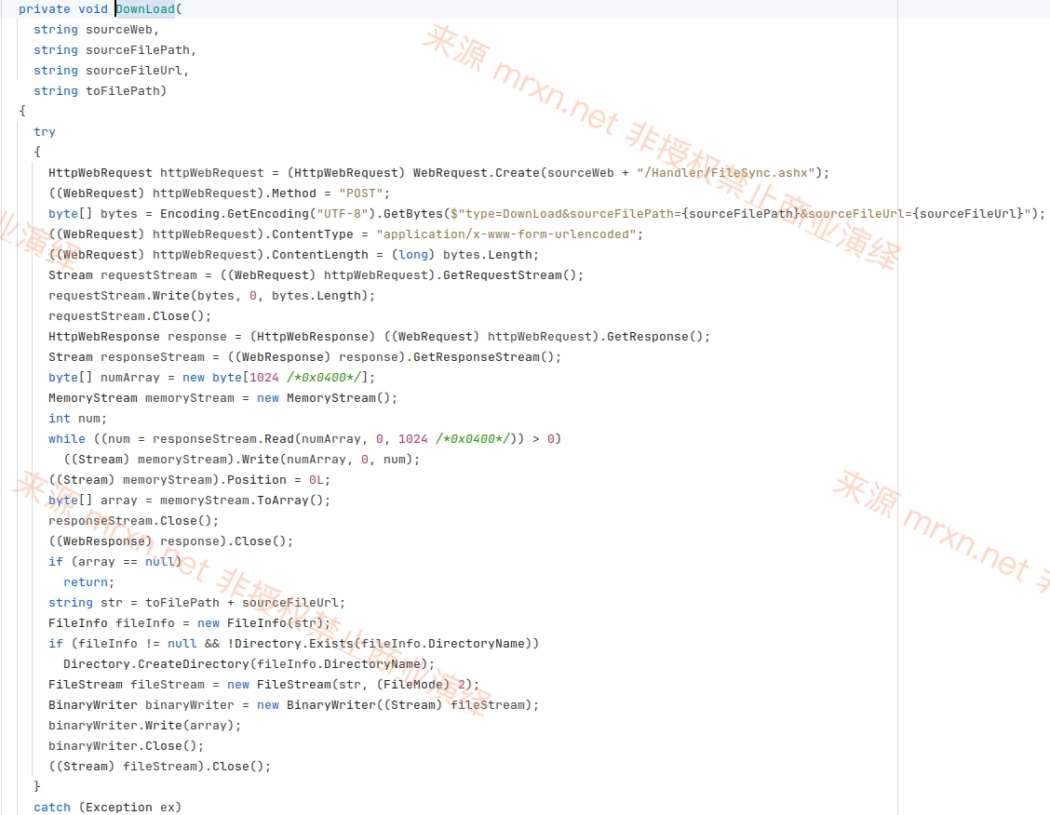Click the "application/x-www-form-urlencoded" string

[505, 234]
